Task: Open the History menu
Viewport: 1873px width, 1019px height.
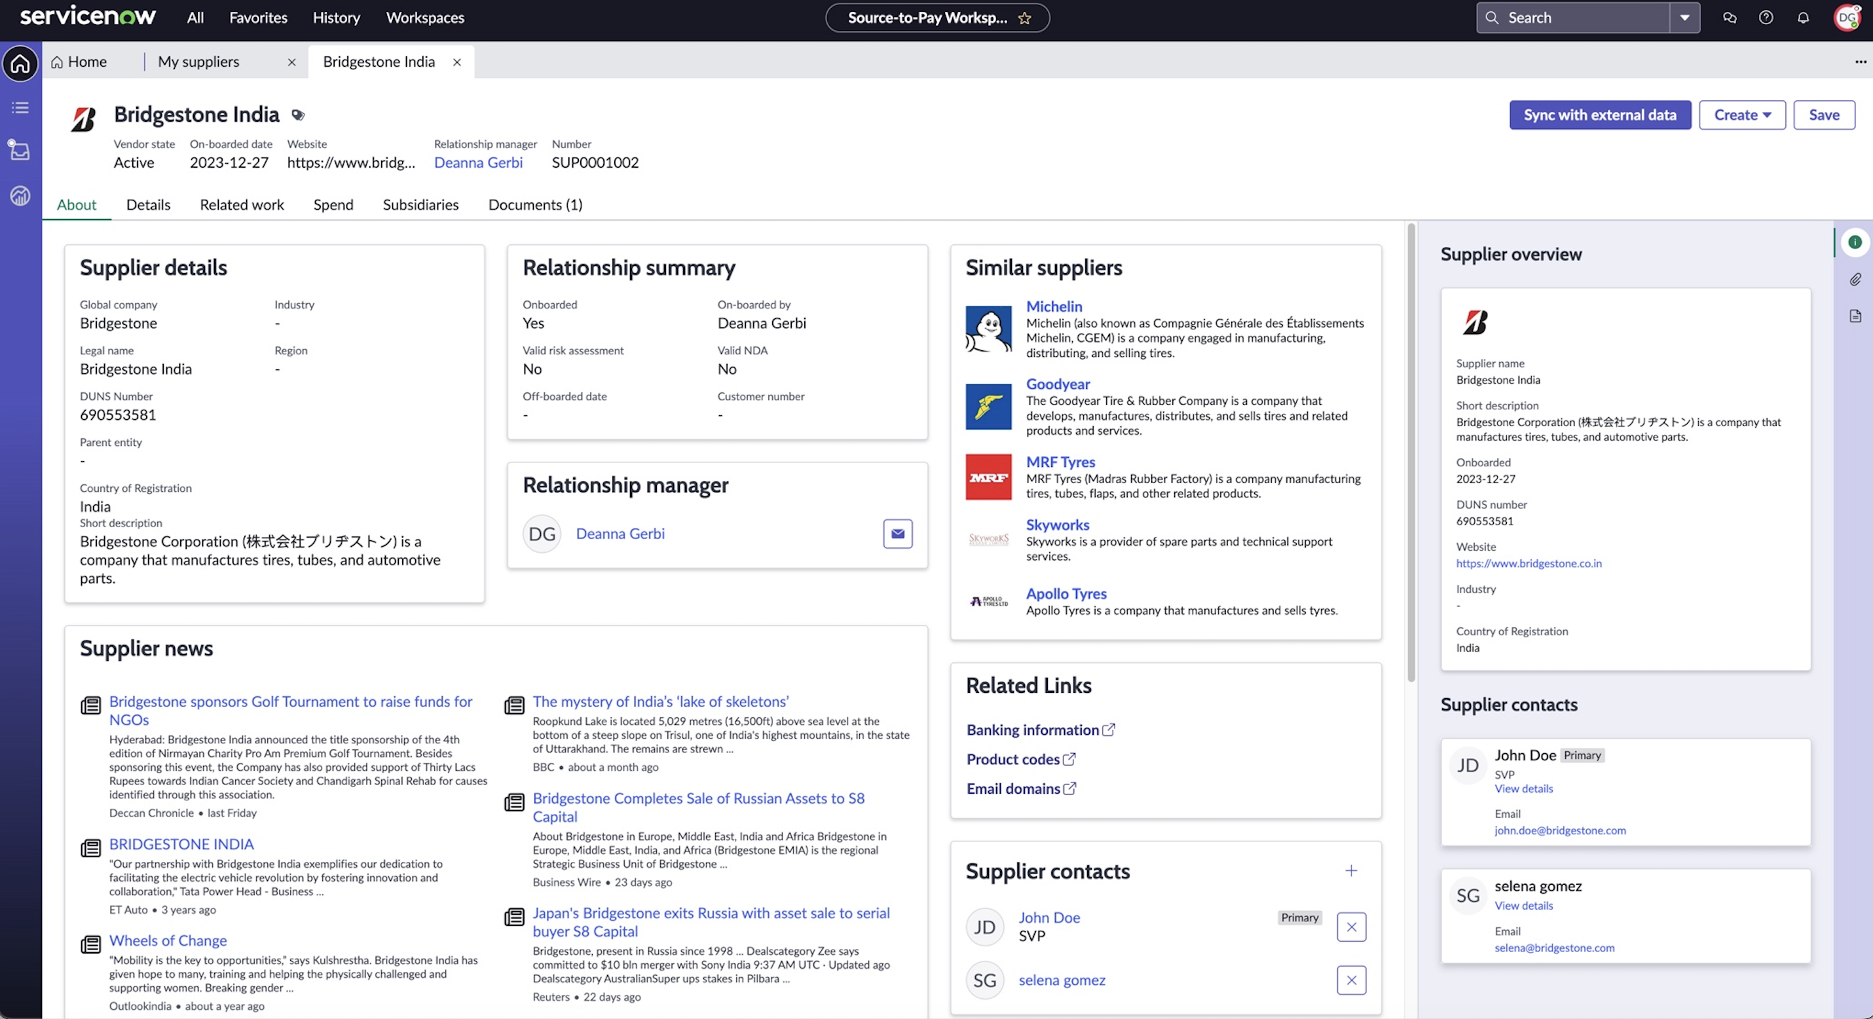Action: click(336, 18)
